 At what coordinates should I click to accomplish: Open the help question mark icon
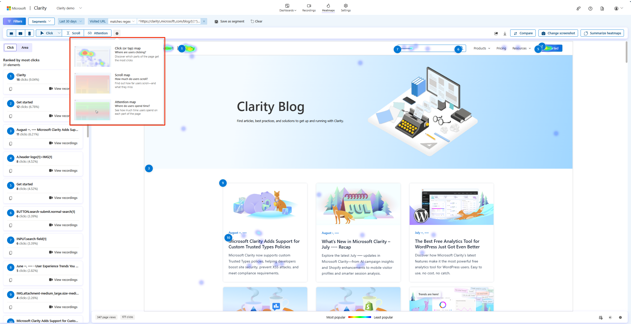590,9
